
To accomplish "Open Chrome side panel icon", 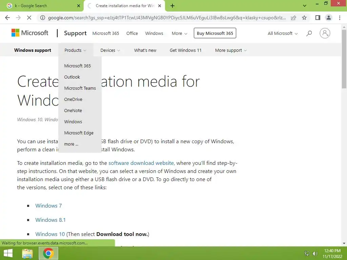I will pyautogui.click(x=318, y=18).
